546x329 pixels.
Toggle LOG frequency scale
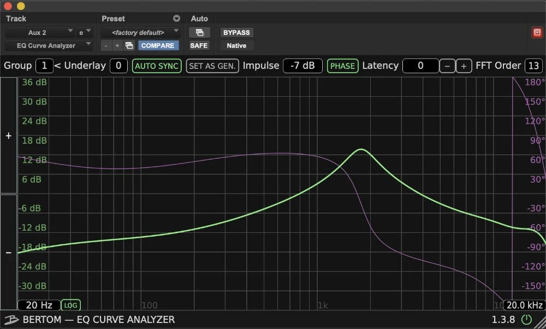click(70, 305)
